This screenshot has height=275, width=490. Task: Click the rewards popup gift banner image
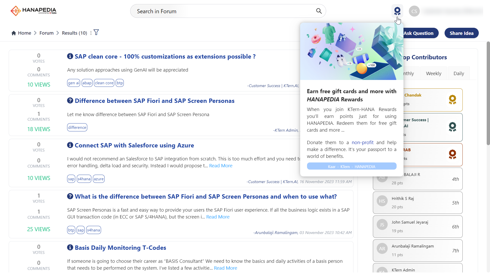coord(351,51)
